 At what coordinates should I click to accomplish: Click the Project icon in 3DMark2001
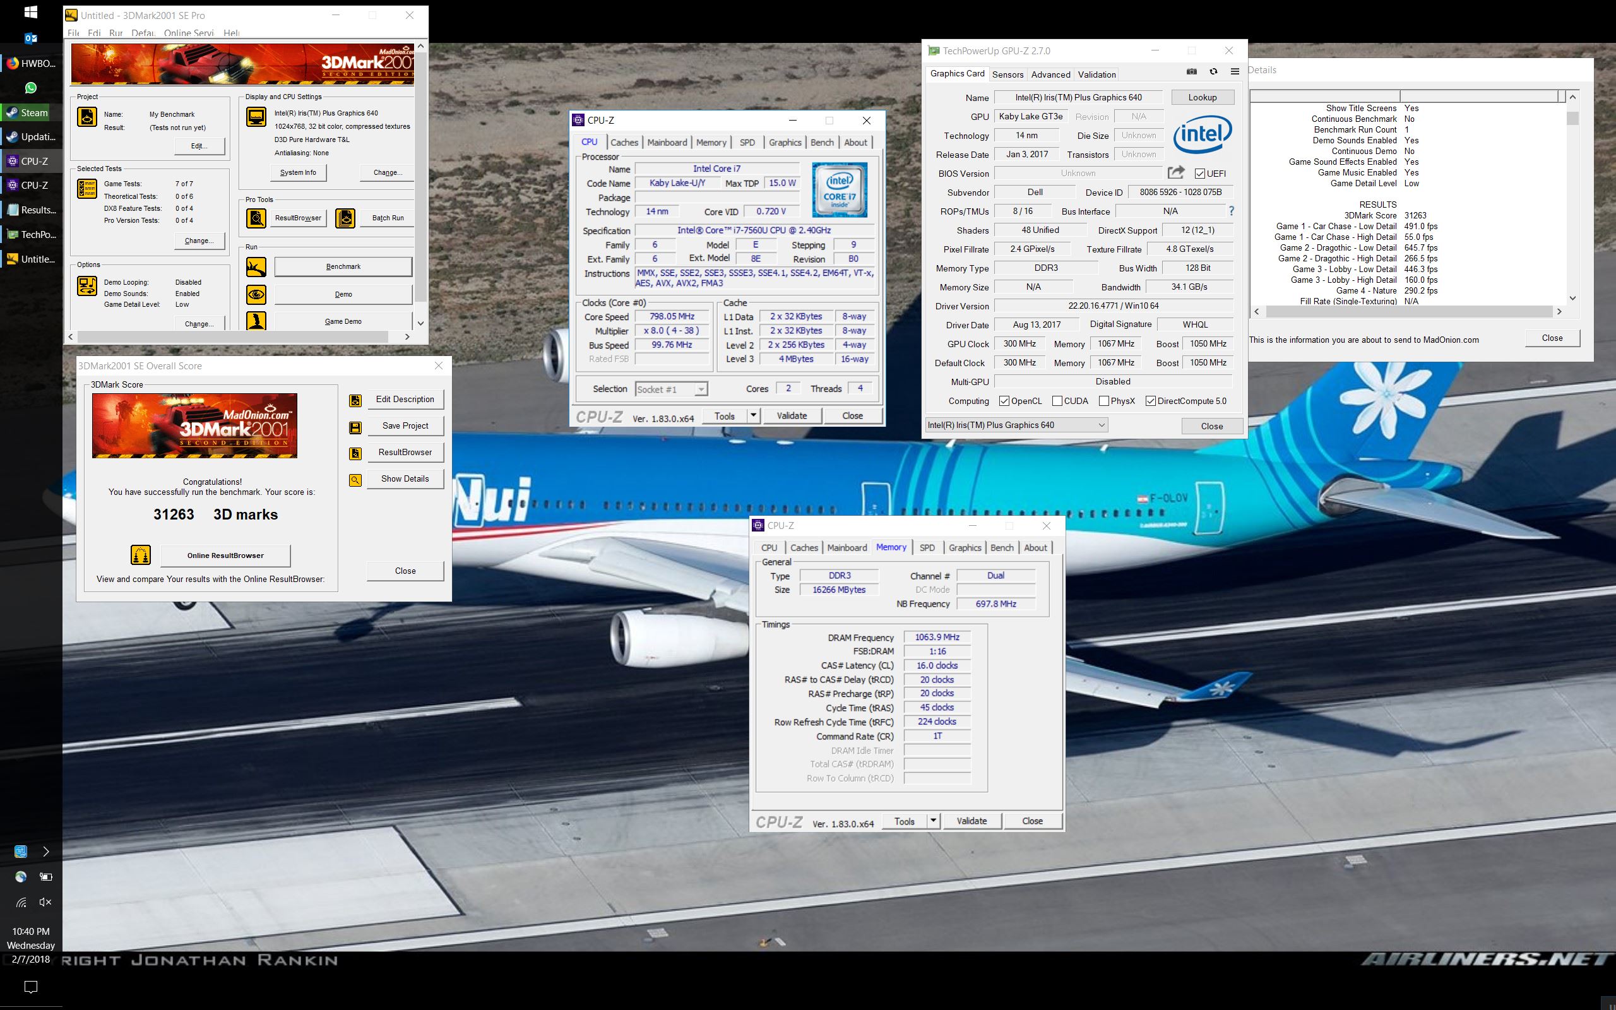pyautogui.click(x=87, y=116)
